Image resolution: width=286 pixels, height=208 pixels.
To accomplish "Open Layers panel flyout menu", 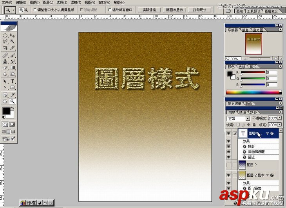I will [x=281, y=112].
